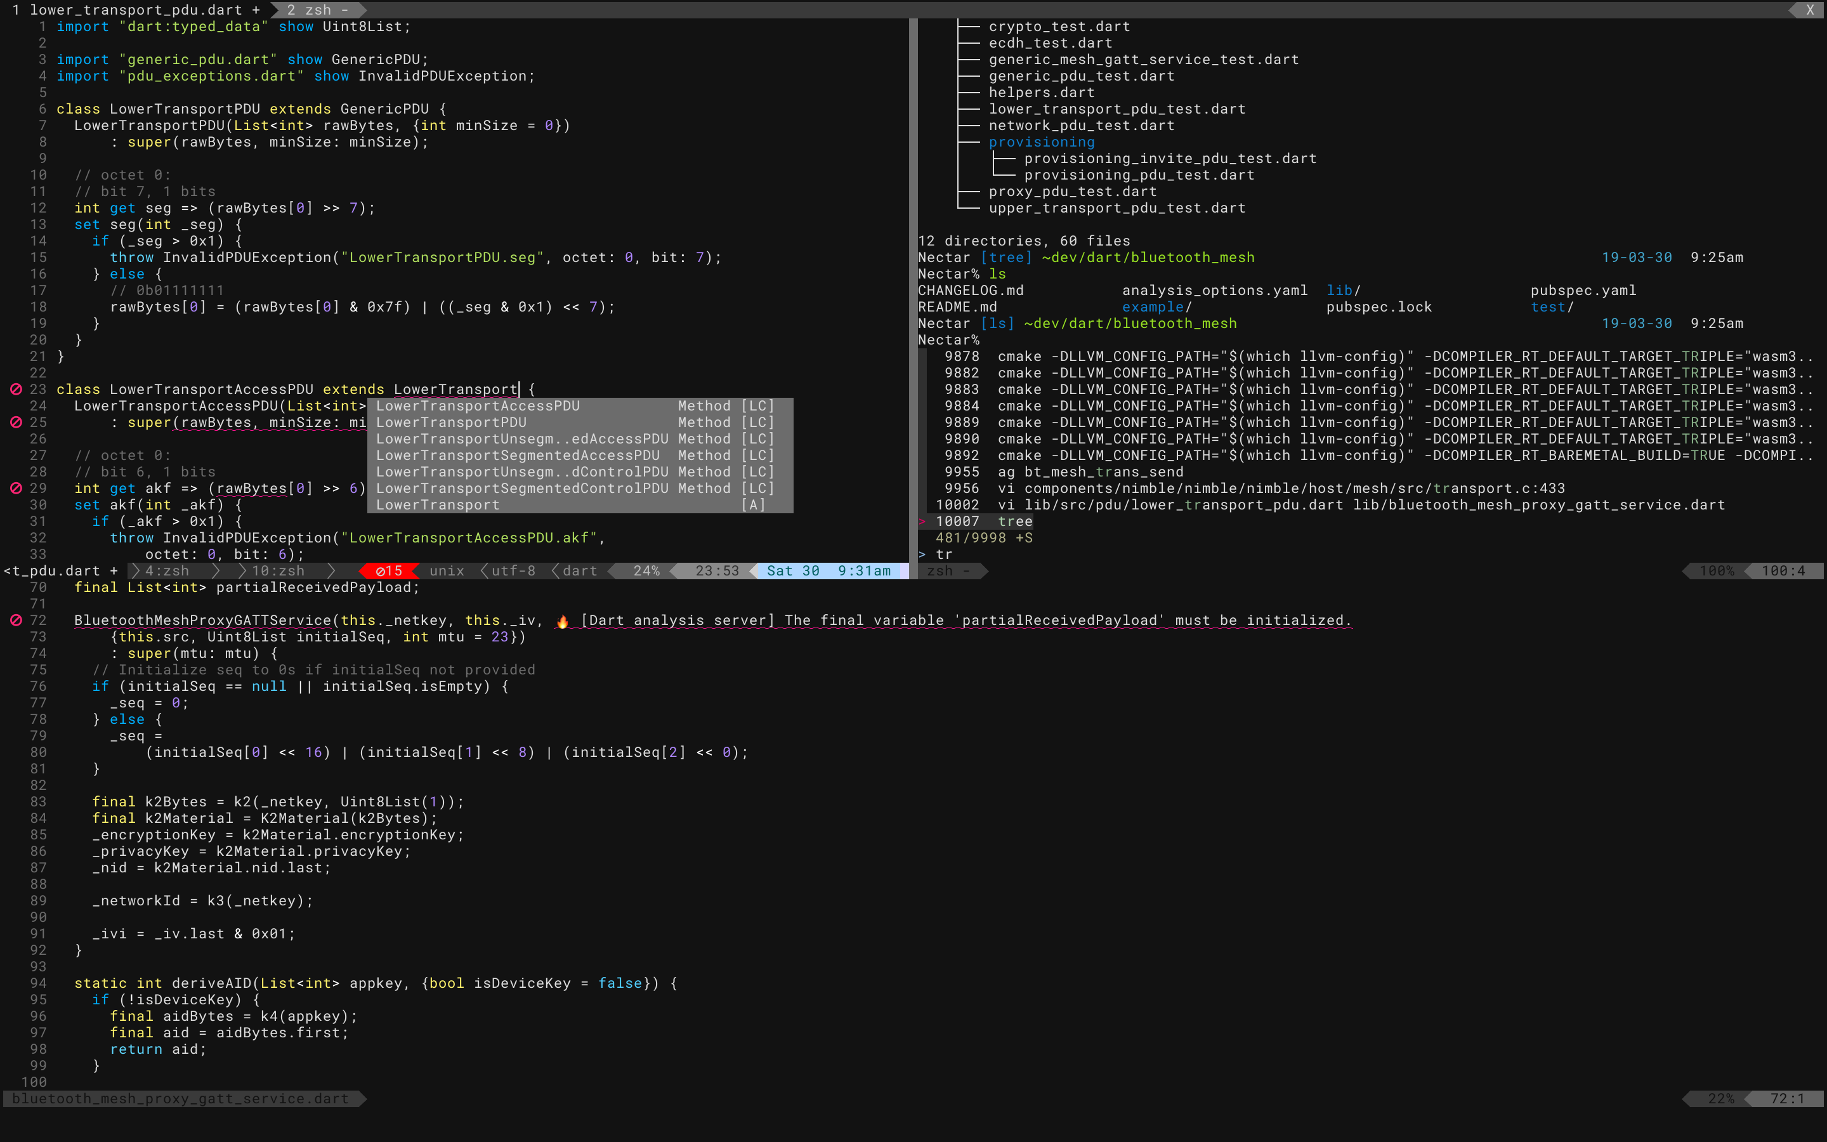1827x1142 pixels.
Task: Select history entry 10007 tree
Action: [983, 521]
